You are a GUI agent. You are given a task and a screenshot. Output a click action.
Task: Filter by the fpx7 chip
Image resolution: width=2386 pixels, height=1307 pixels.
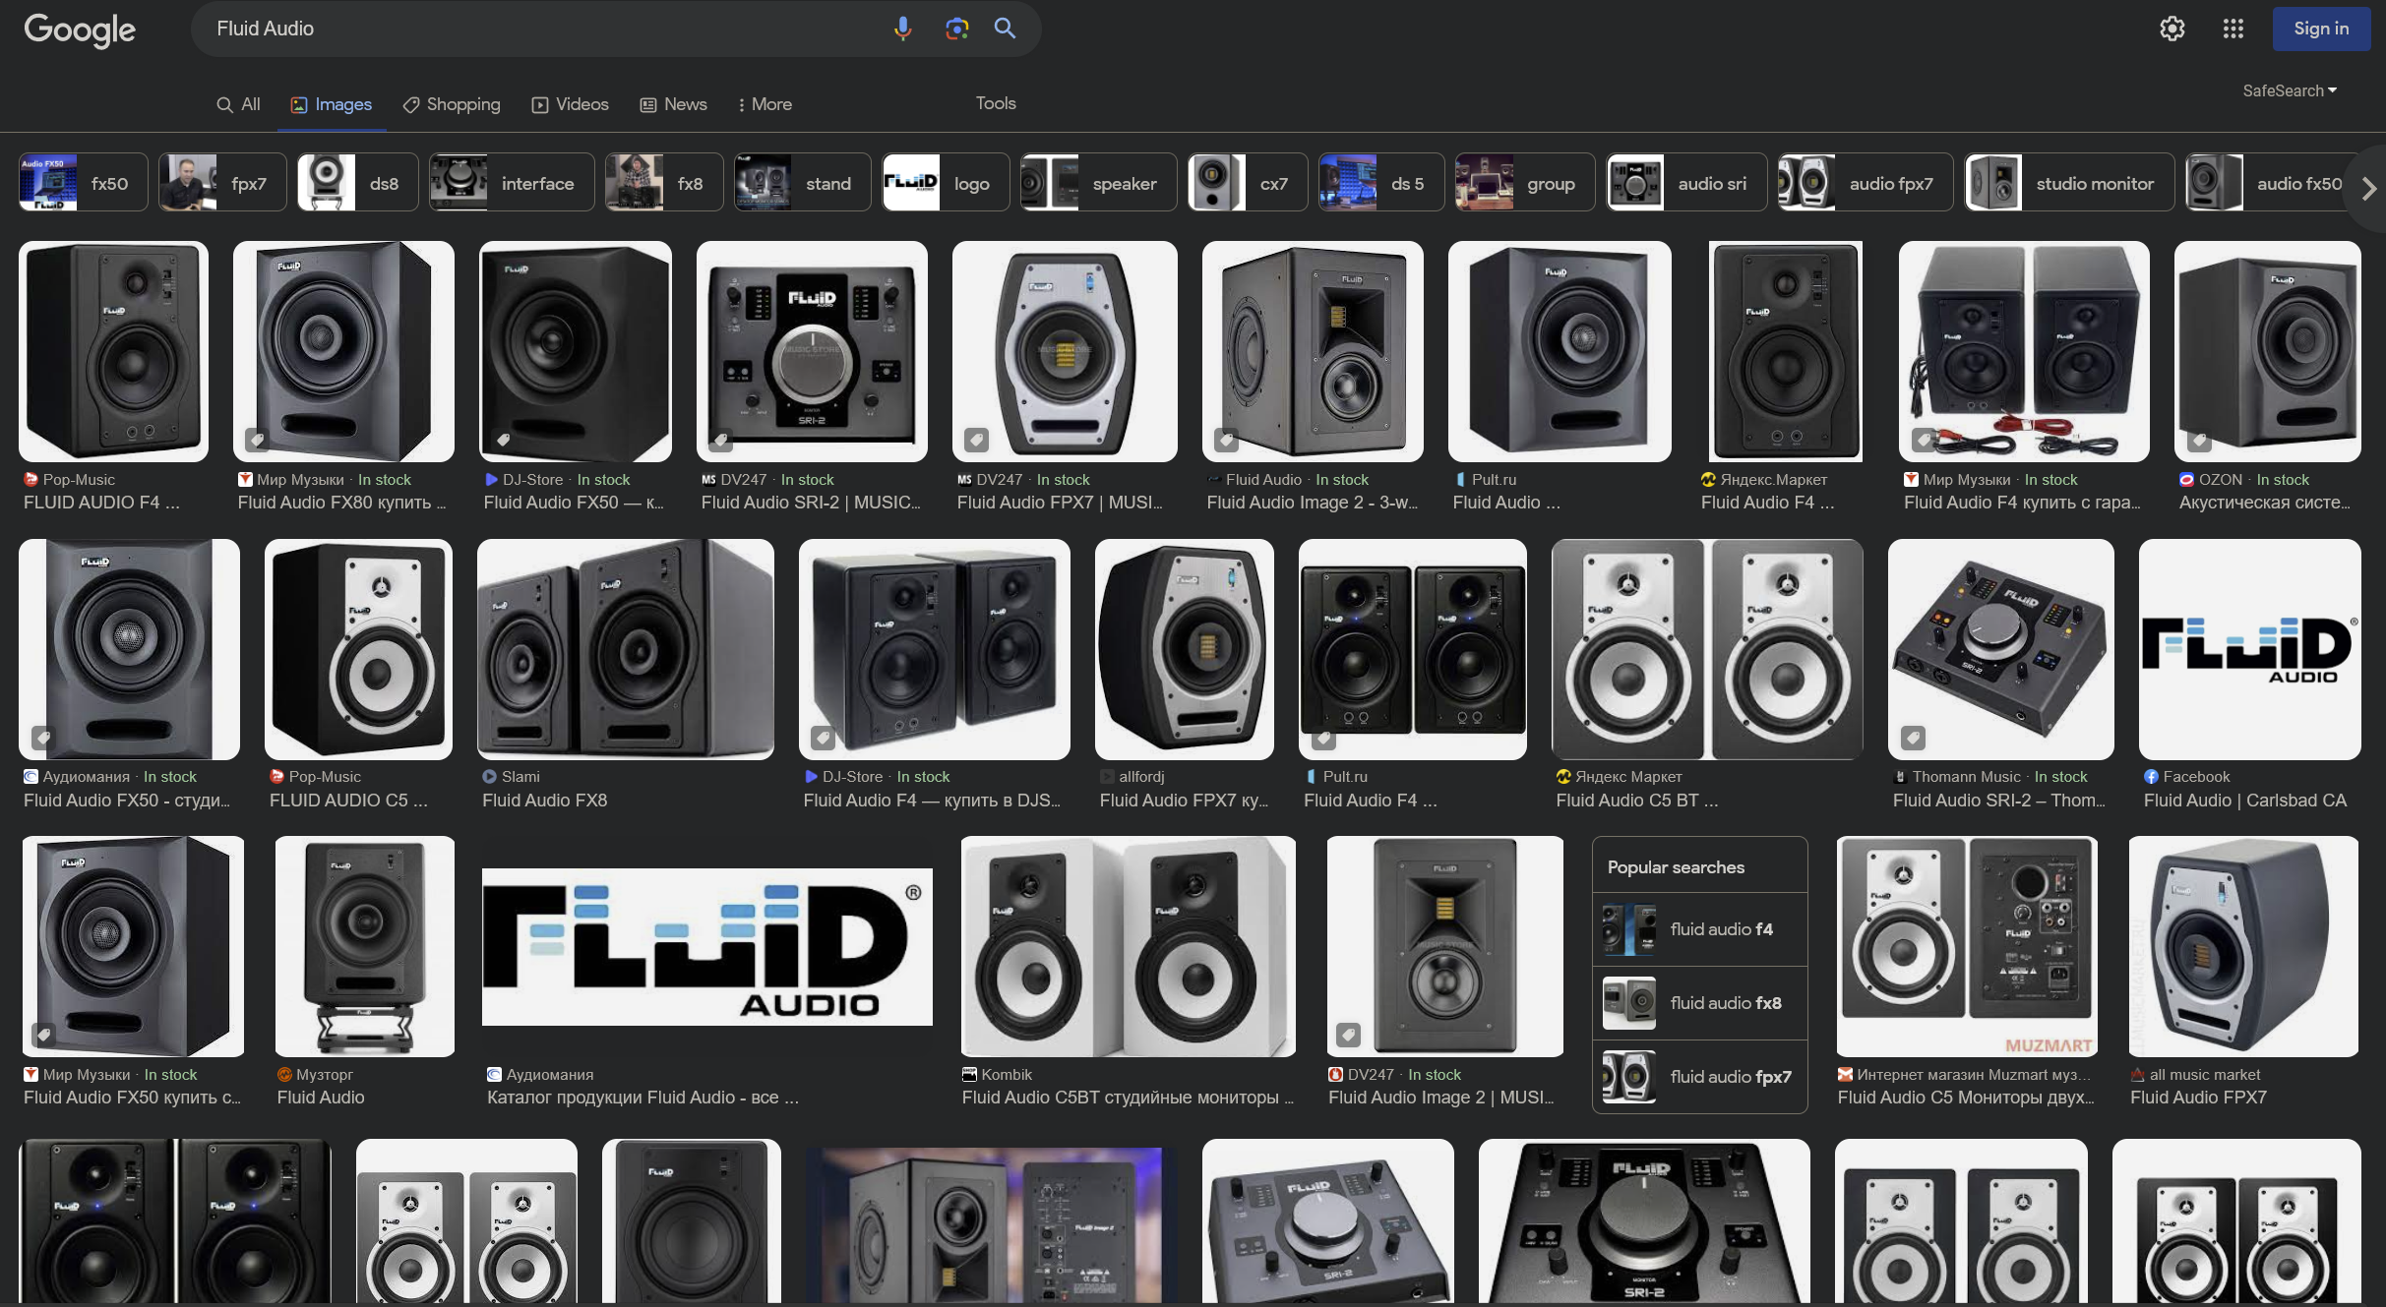pyautogui.click(x=222, y=182)
